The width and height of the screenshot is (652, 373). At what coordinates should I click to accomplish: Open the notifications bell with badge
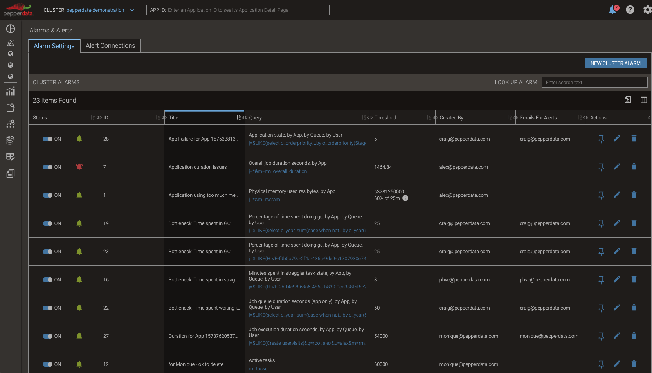(613, 10)
